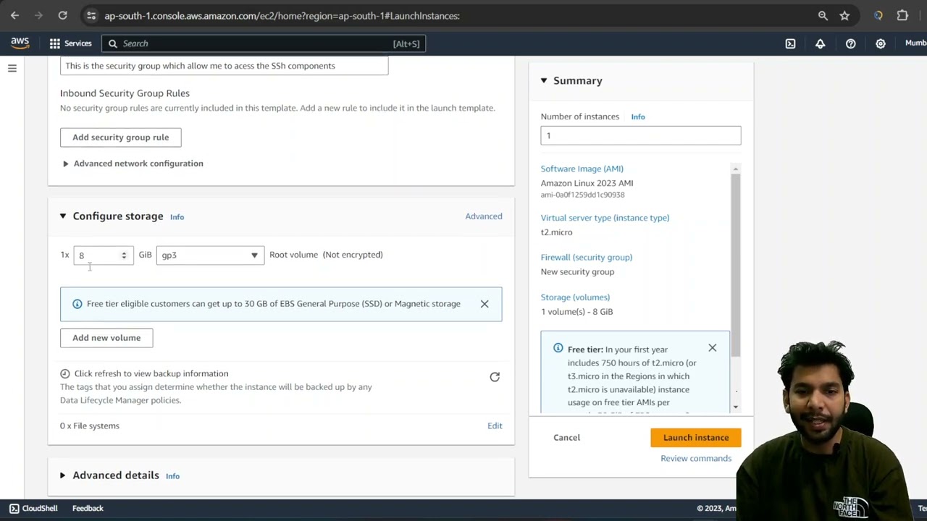
Task: Click the Add new volume button
Action: point(106,338)
